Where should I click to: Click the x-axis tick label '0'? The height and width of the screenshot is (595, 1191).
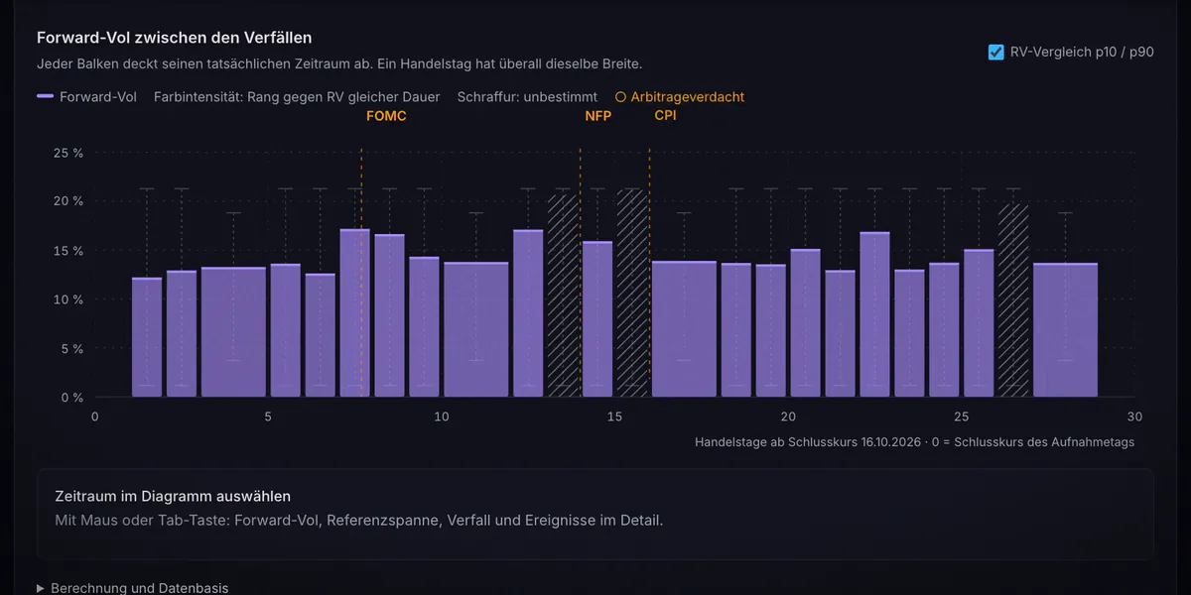(95, 416)
